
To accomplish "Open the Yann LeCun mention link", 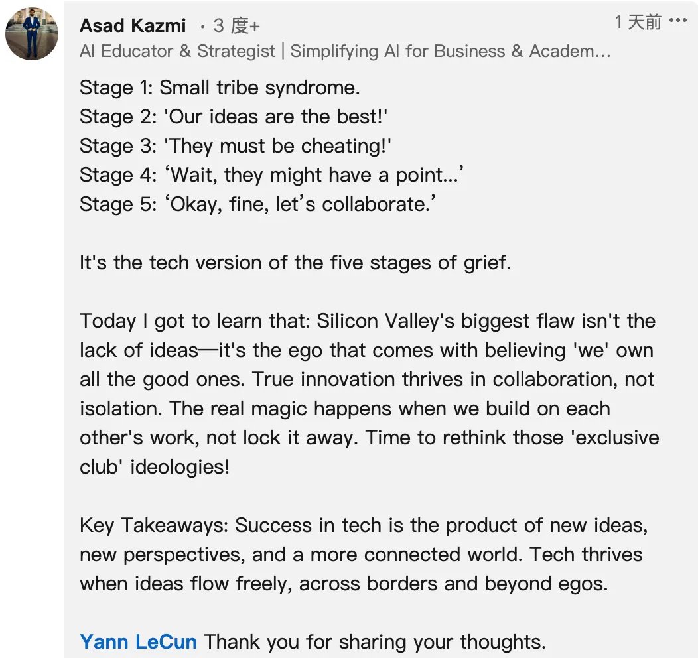I will (x=138, y=641).
